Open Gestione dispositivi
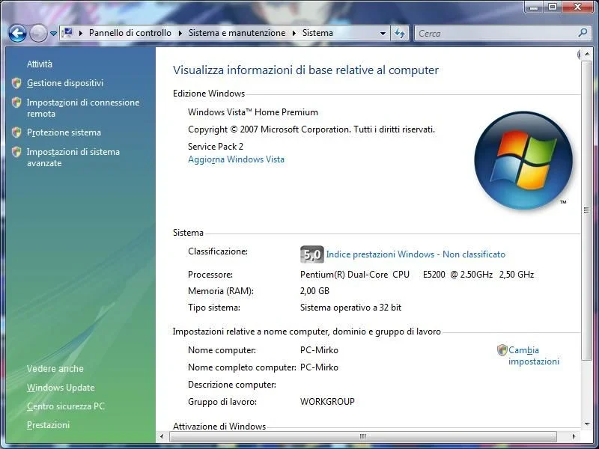This screenshot has width=599, height=449. point(65,83)
